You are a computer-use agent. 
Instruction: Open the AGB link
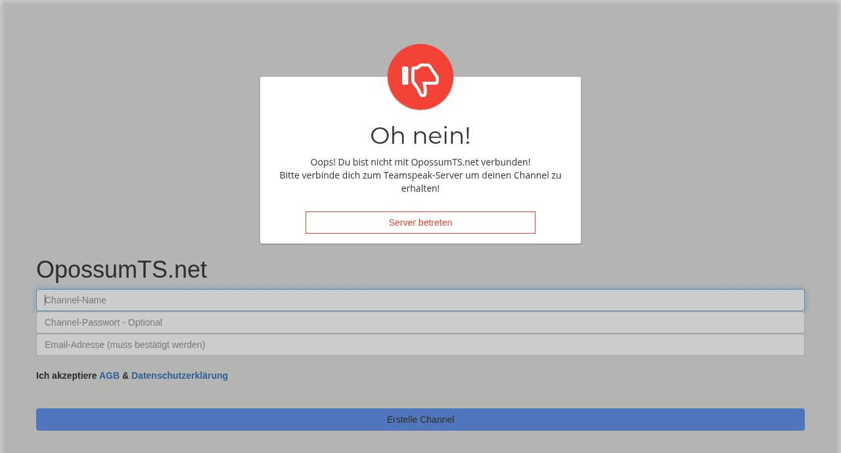click(109, 376)
